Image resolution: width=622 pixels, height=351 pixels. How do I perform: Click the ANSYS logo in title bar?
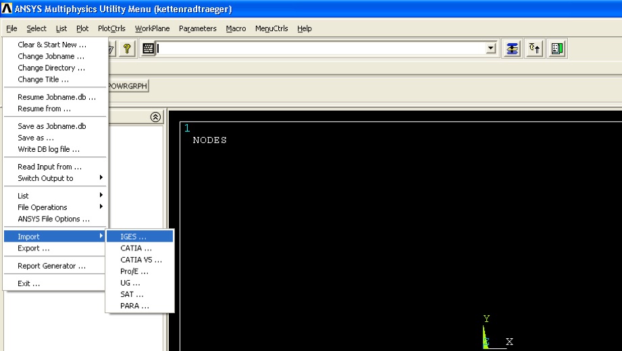(x=7, y=8)
